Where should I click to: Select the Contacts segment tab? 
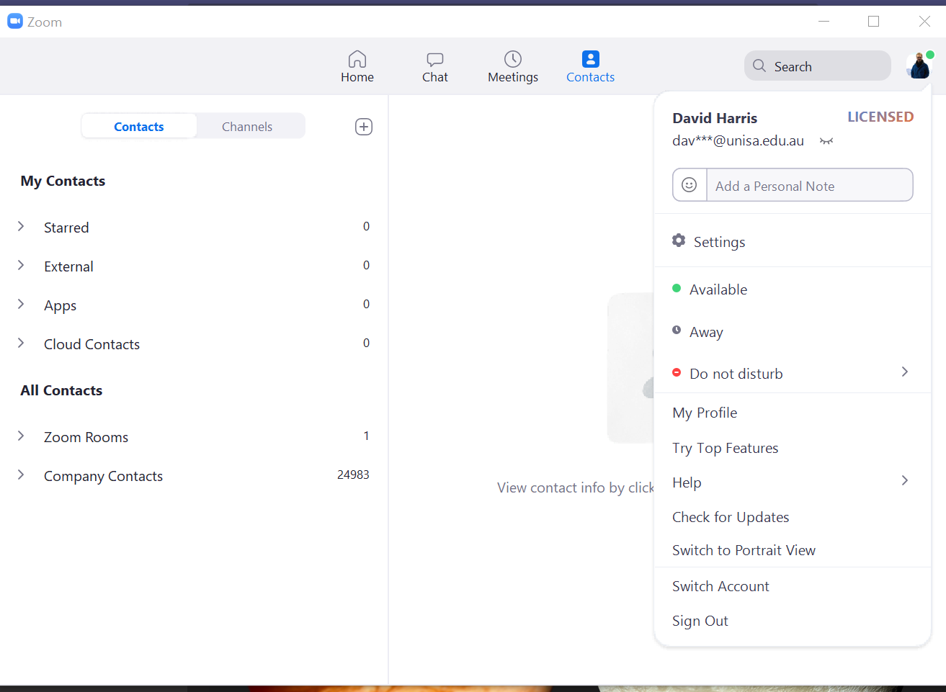[139, 127]
